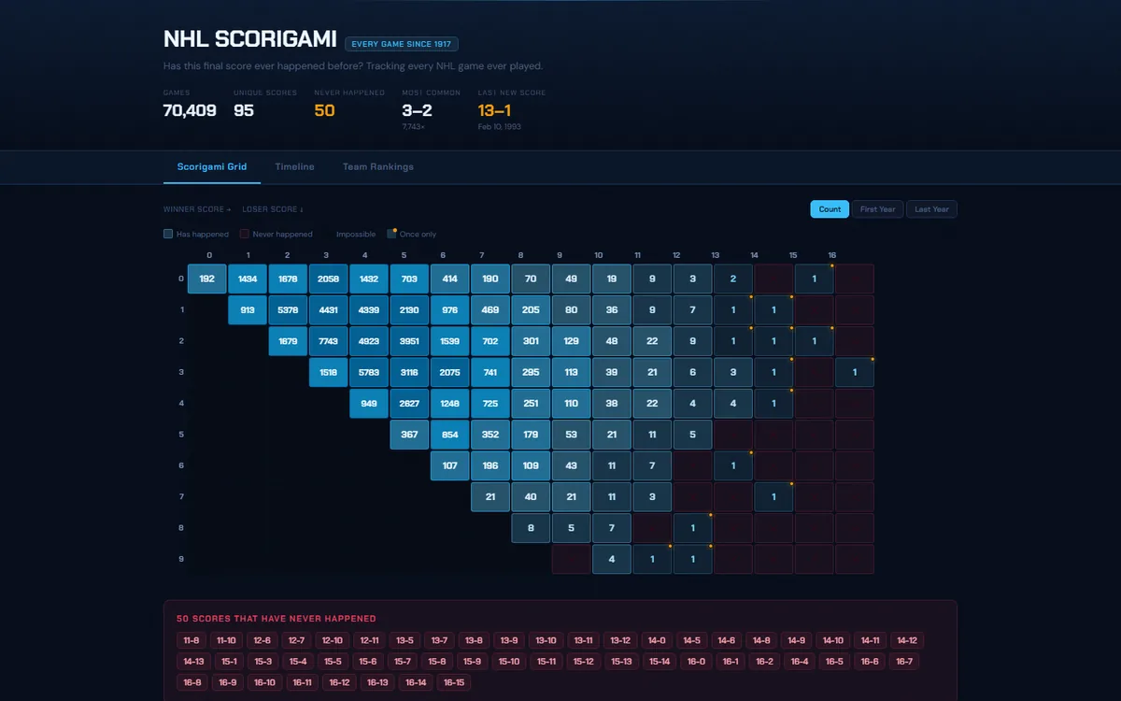
Task: Click the 'Loser Score' axis label
Action: 273,209
